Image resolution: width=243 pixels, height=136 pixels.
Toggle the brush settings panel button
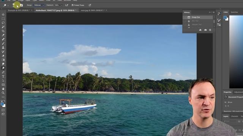point(21,5)
